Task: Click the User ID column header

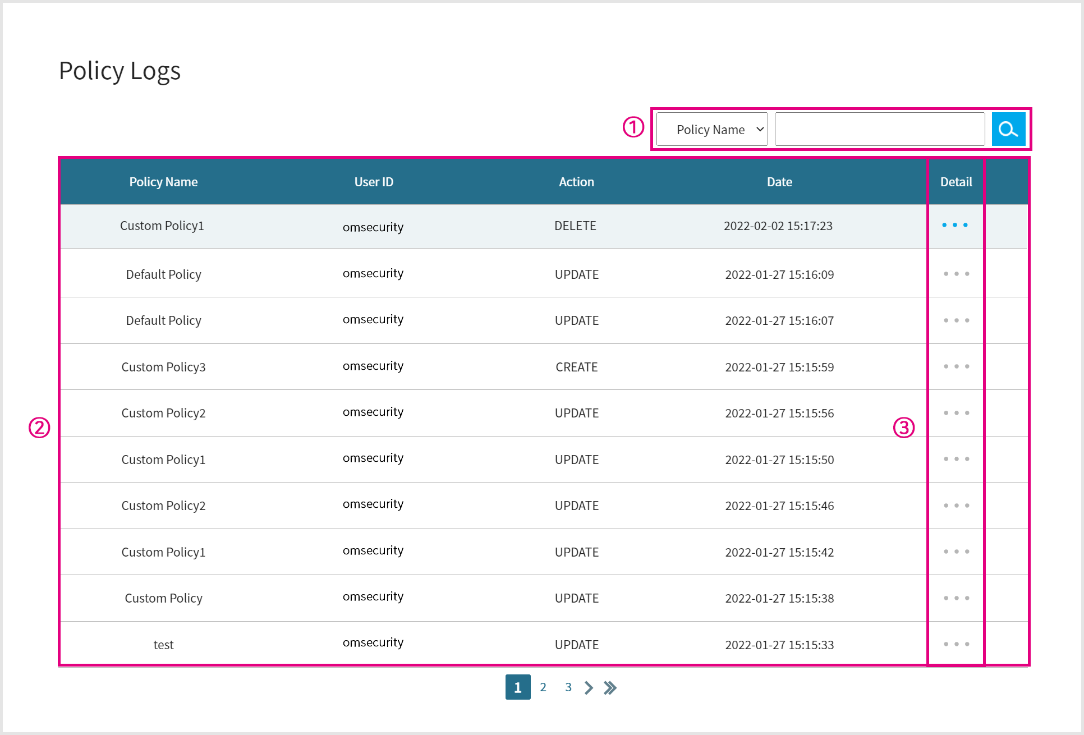Action: click(x=374, y=182)
